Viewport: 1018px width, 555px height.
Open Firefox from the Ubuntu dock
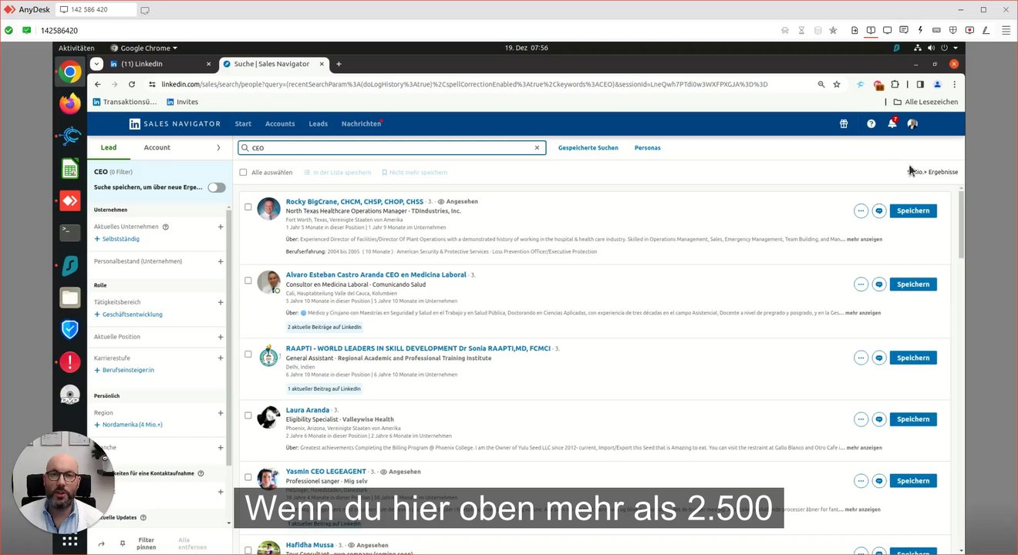(69, 103)
